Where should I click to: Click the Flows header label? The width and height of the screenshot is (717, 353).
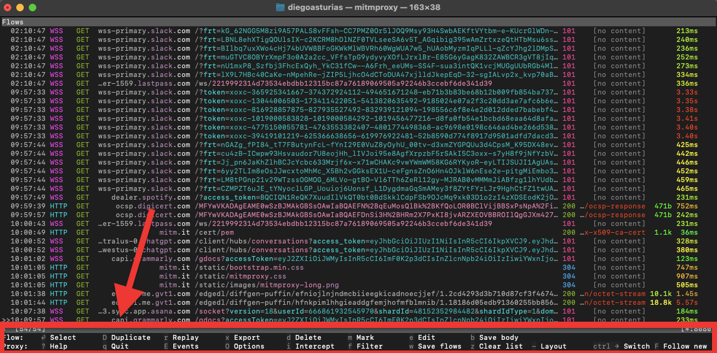click(13, 22)
